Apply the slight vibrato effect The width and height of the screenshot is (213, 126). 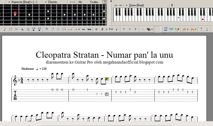tap(83, 29)
